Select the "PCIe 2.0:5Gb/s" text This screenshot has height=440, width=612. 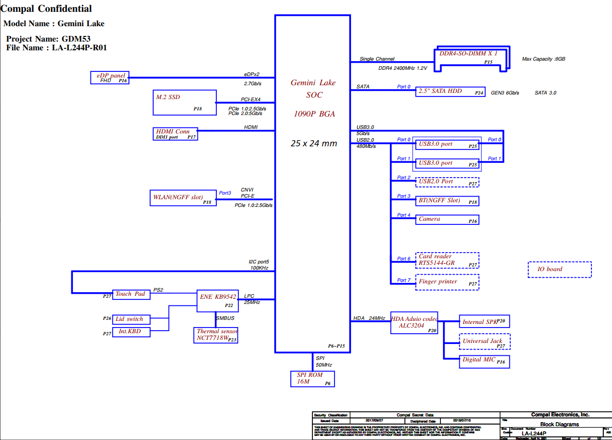tap(245, 113)
